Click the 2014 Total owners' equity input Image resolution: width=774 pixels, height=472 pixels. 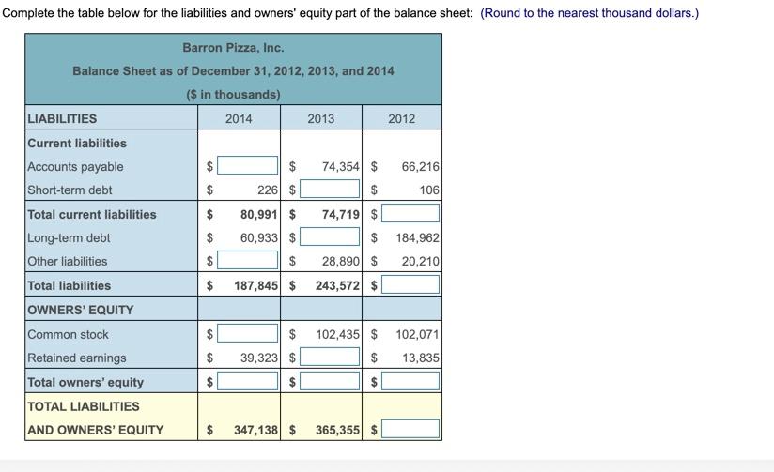pyautogui.click(x=247, y=381)
